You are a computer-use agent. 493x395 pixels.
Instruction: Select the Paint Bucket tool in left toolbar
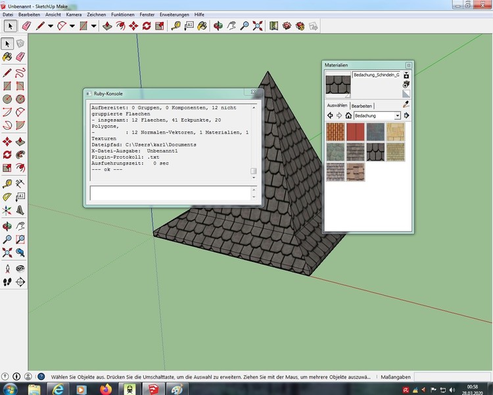click(7, 57)
